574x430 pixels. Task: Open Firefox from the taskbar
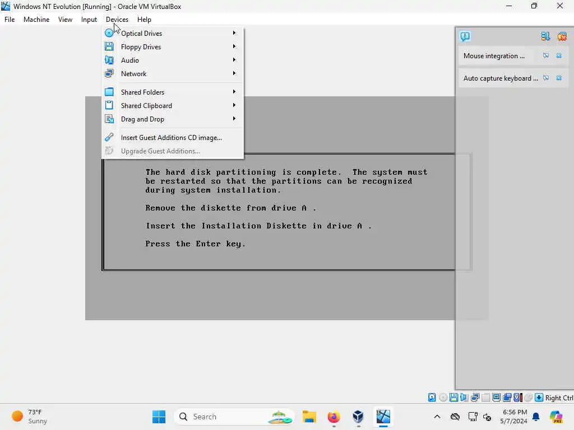tap(334, 417)
